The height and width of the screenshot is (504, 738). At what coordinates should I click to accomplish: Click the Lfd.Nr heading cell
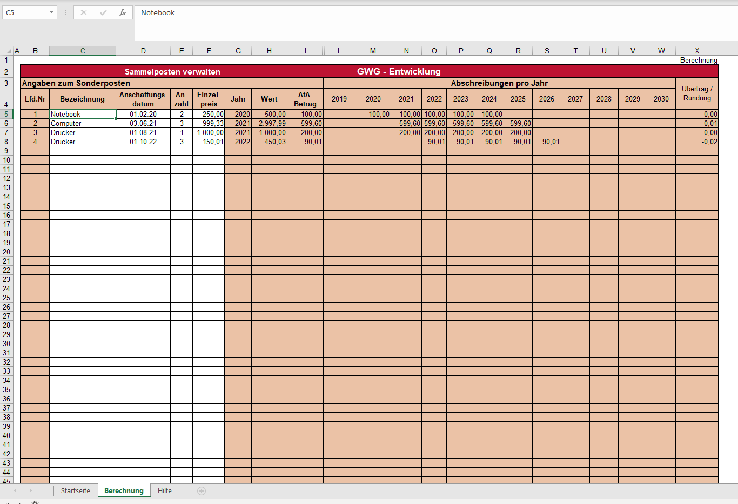click(x=35, y=99)
